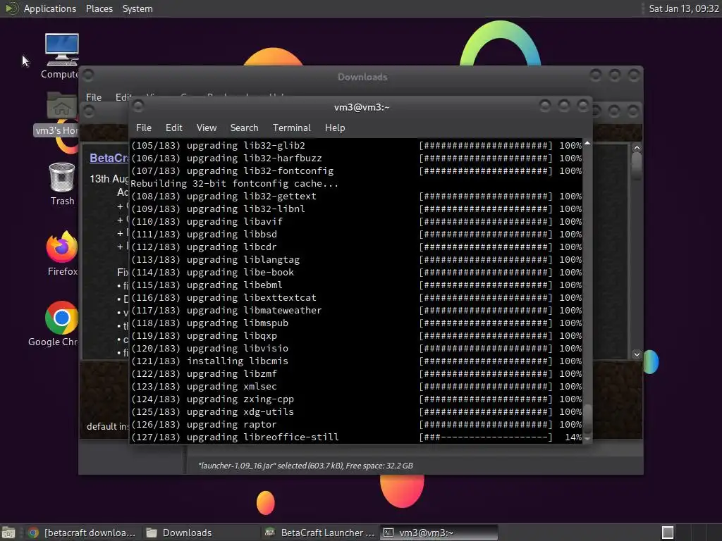722x541 pixels.
Task: Click the 'upgrading xdg-utils' terminal line
Action: coord(356,411)
